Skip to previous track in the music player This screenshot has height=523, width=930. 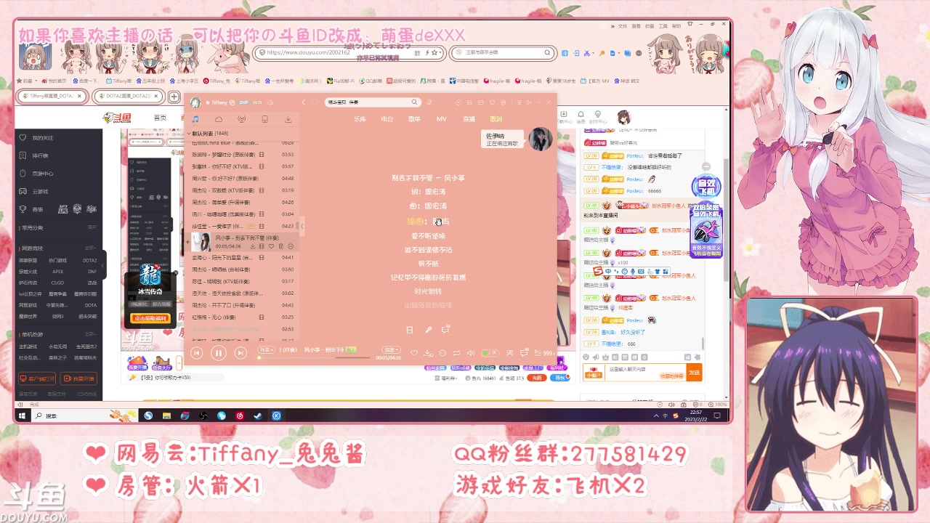coord(196,353)
